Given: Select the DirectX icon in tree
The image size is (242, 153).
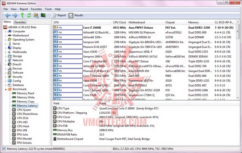Looking at the screenshot, I should (9, 64).
